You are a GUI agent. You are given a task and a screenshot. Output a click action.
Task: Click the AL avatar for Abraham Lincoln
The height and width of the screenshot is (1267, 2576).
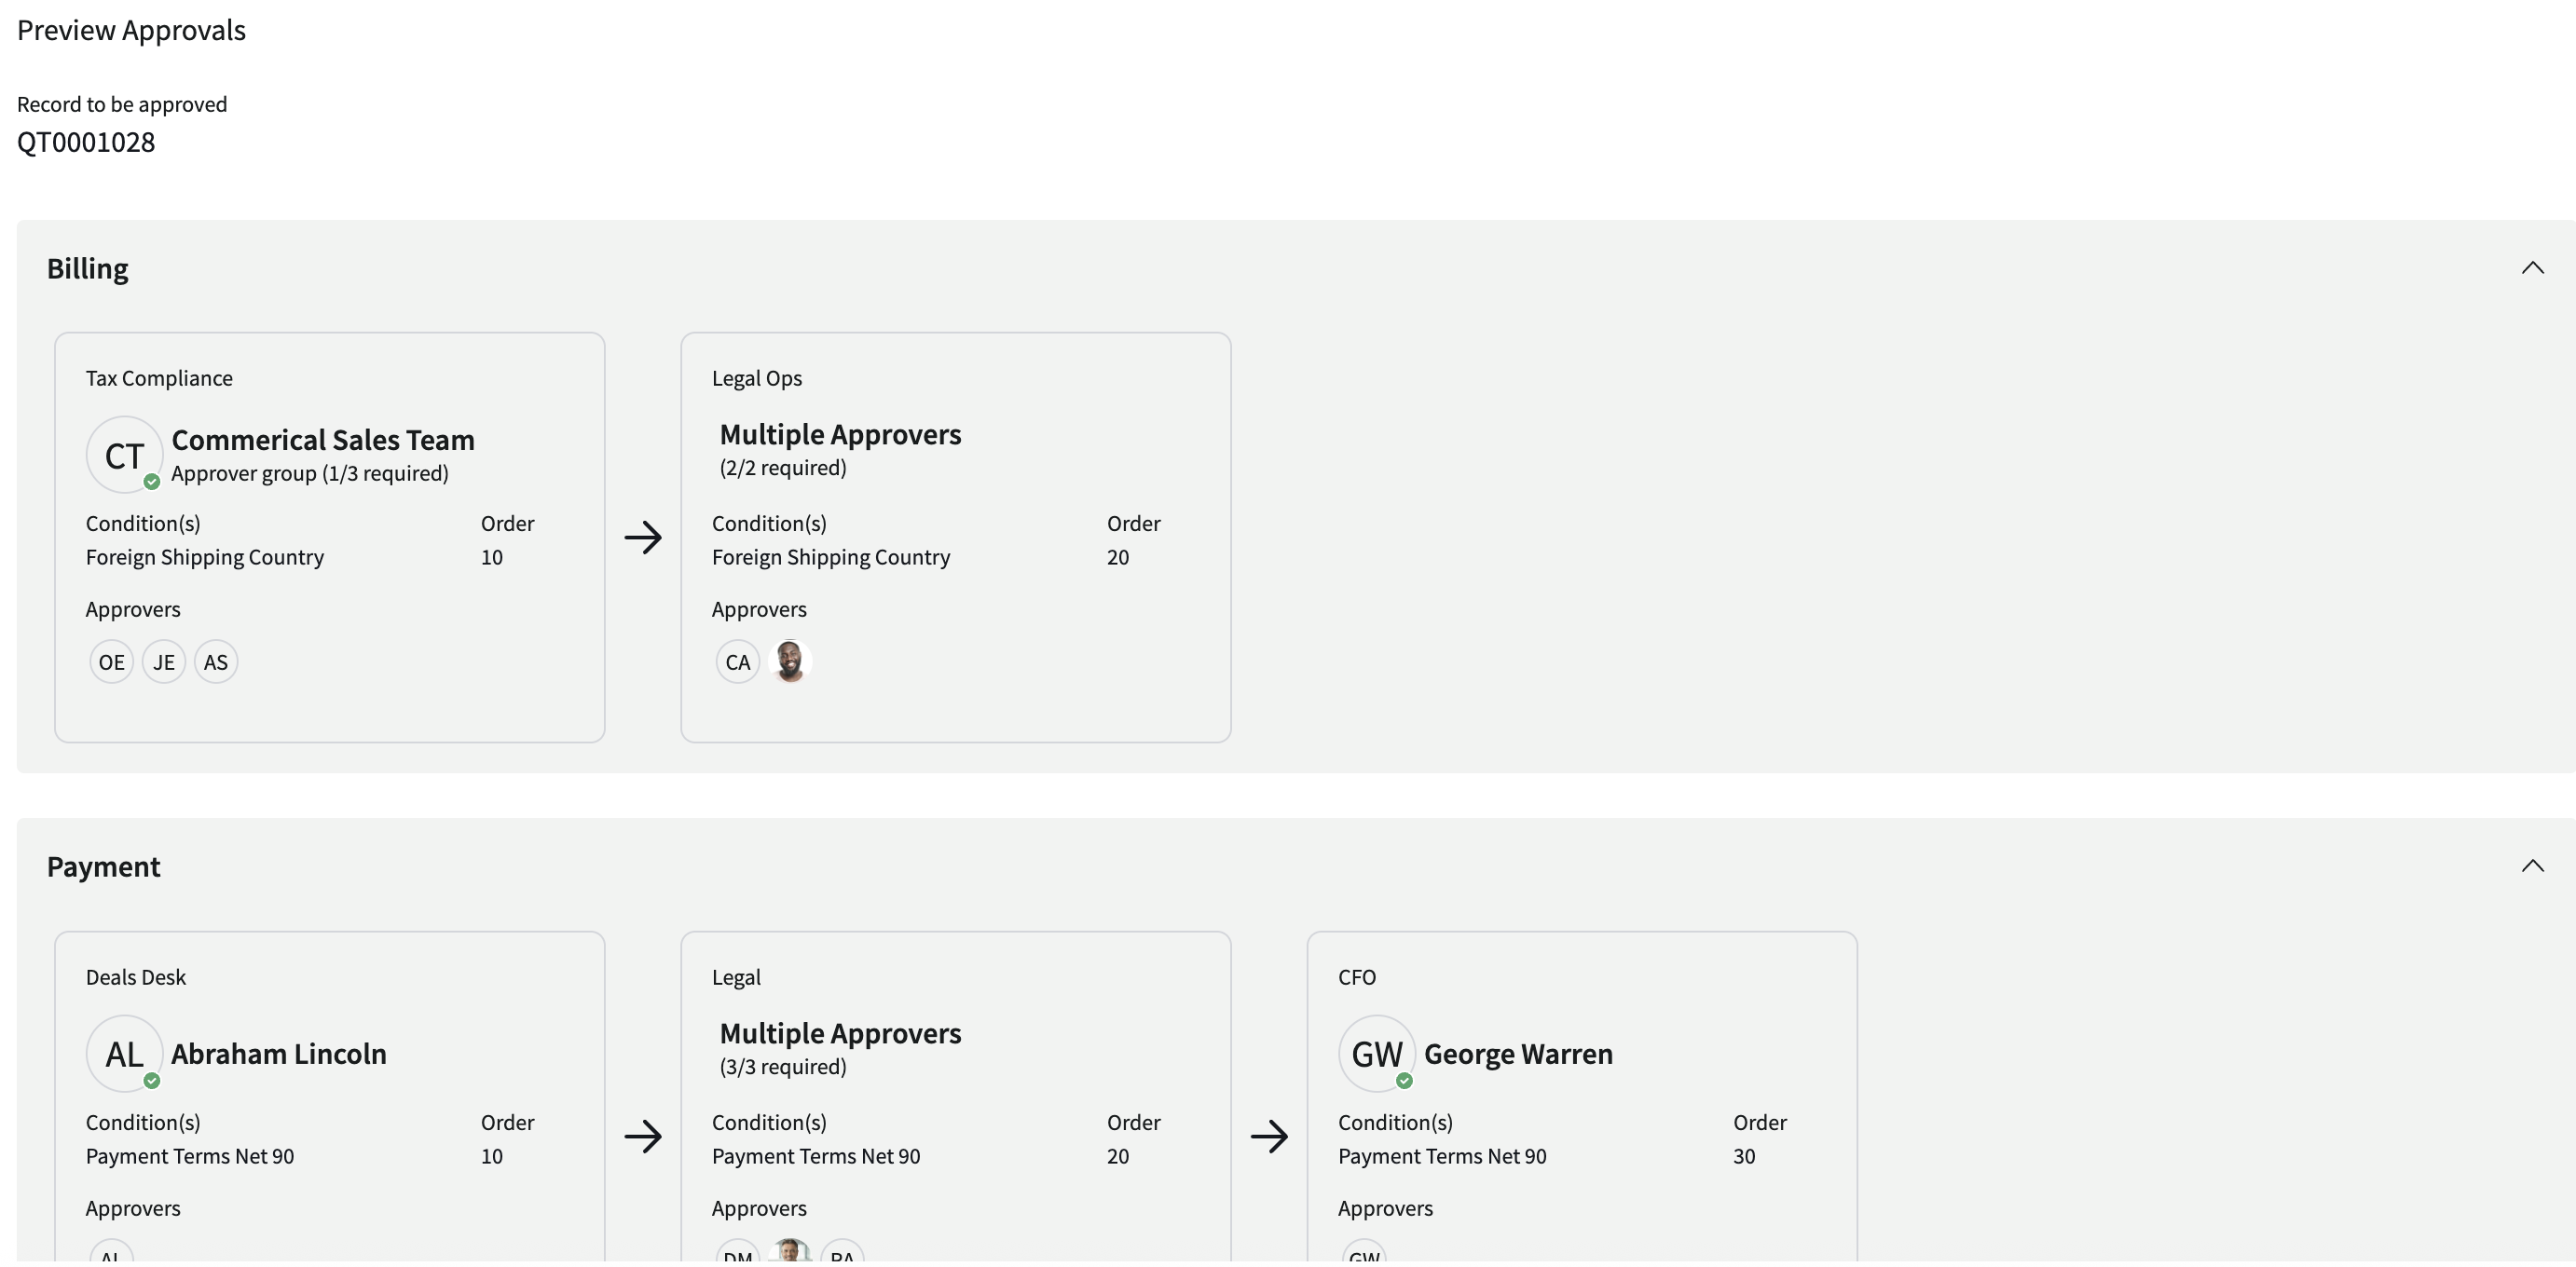[x=124, y=1054]
